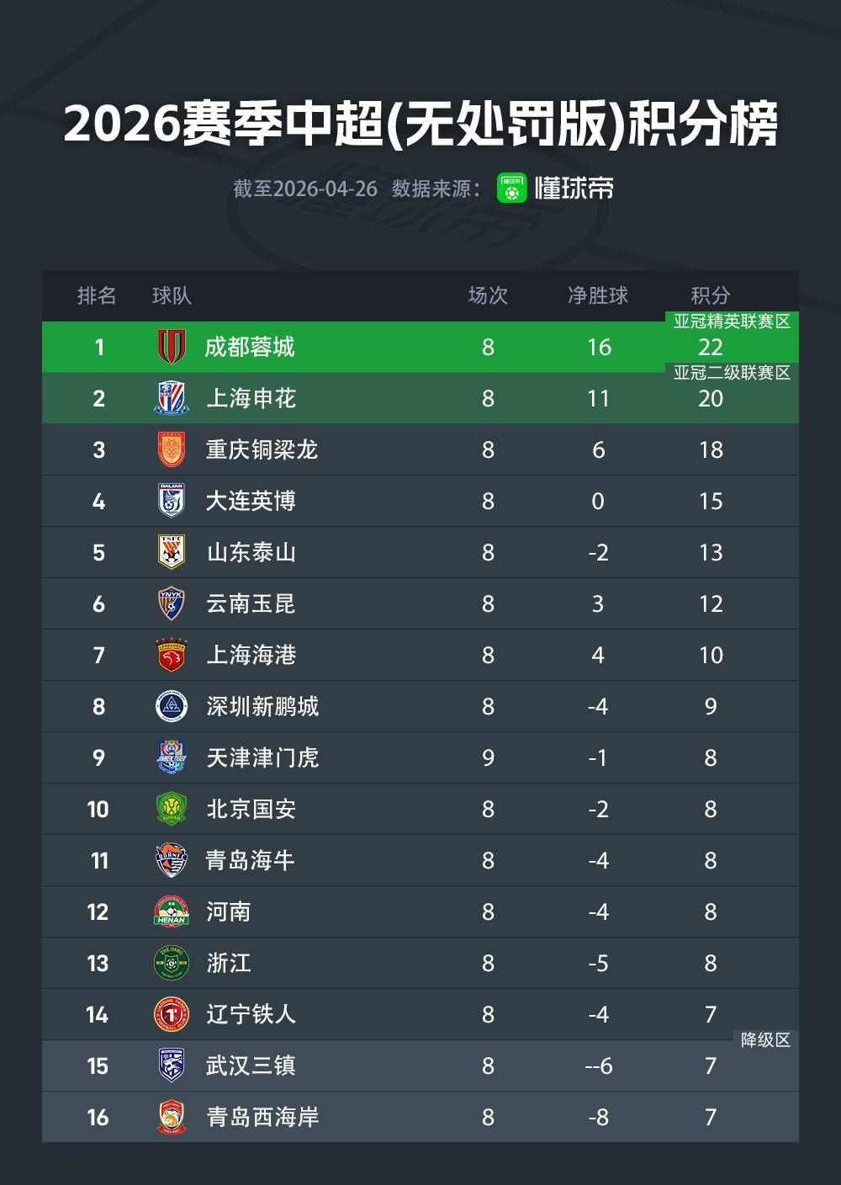Click the 成都蓉城 team crest icon
The height and width of the screenshot is (1185, 841).
172,347
